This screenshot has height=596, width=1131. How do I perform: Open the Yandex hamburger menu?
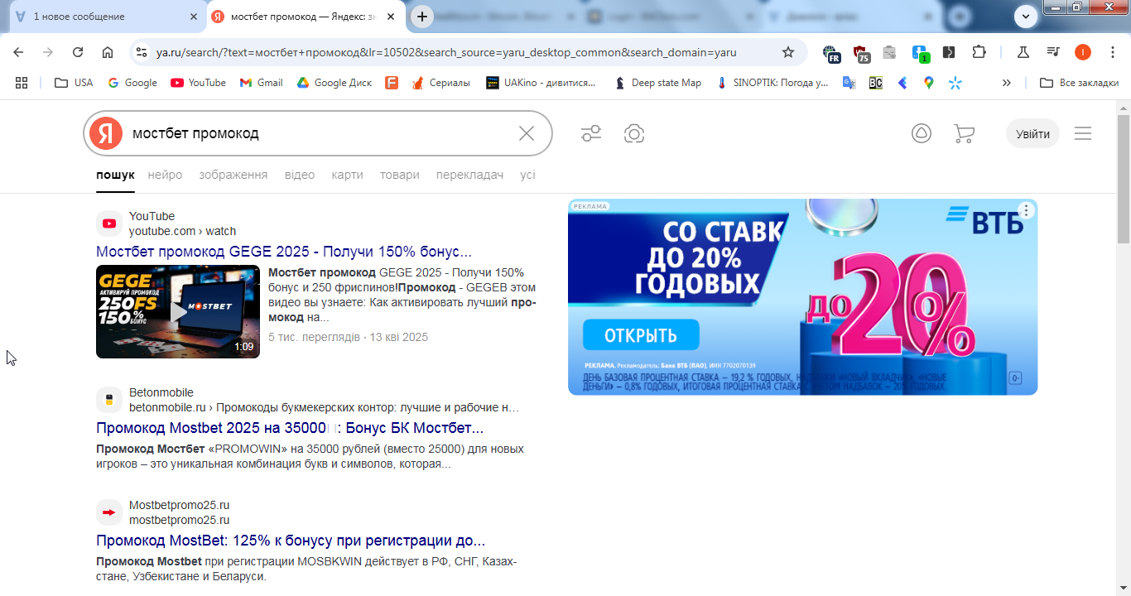pyautogui.click(x=1083, y=133)
